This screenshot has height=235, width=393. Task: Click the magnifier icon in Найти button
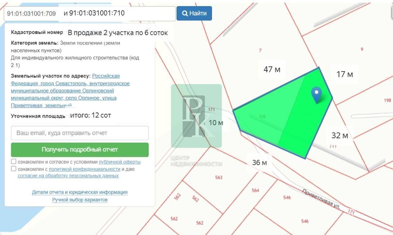(x=185, y=13)
